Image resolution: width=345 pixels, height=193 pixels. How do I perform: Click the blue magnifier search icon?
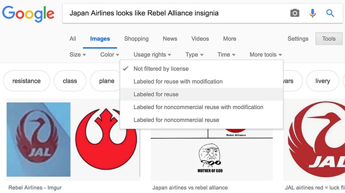click(x=330, y=13)
